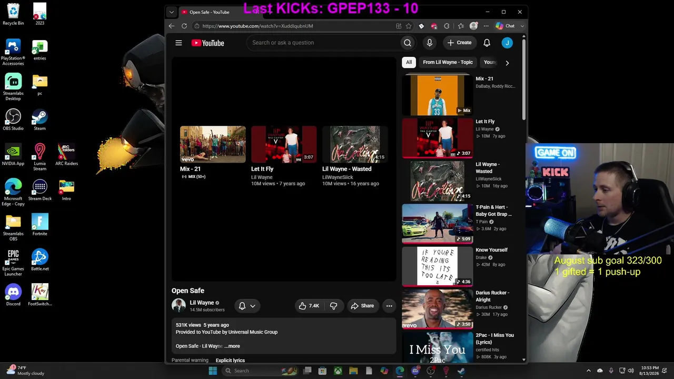Open Microsoft Store from taskbar
The height and width of the screenshot is (379, 674).
pos(322,371)
